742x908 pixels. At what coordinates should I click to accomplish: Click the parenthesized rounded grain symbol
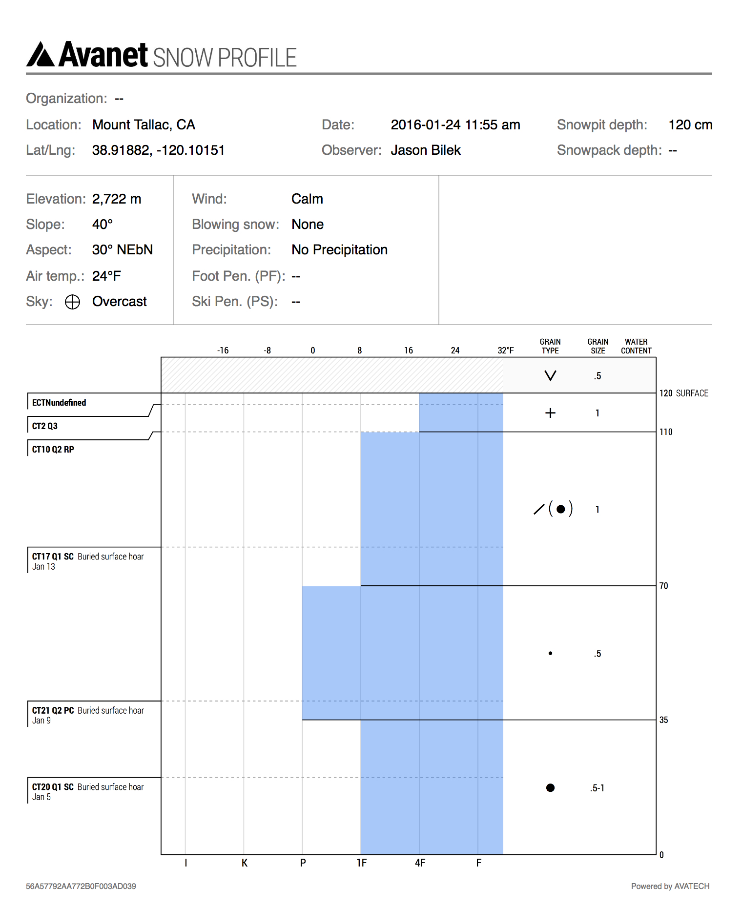[x=560, y=509]
